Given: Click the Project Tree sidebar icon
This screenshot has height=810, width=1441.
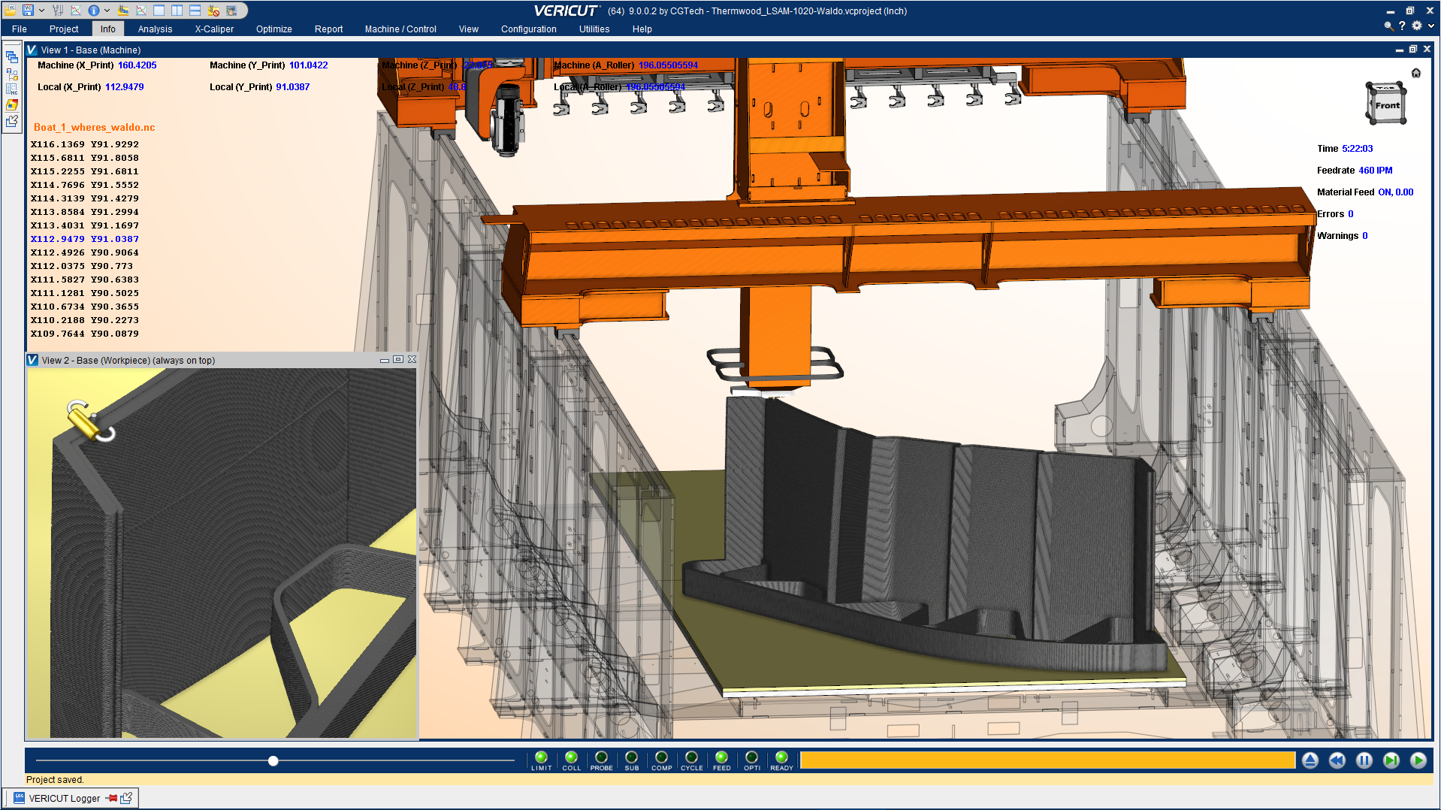Looking at the screenshot, I should coord(12,74).
